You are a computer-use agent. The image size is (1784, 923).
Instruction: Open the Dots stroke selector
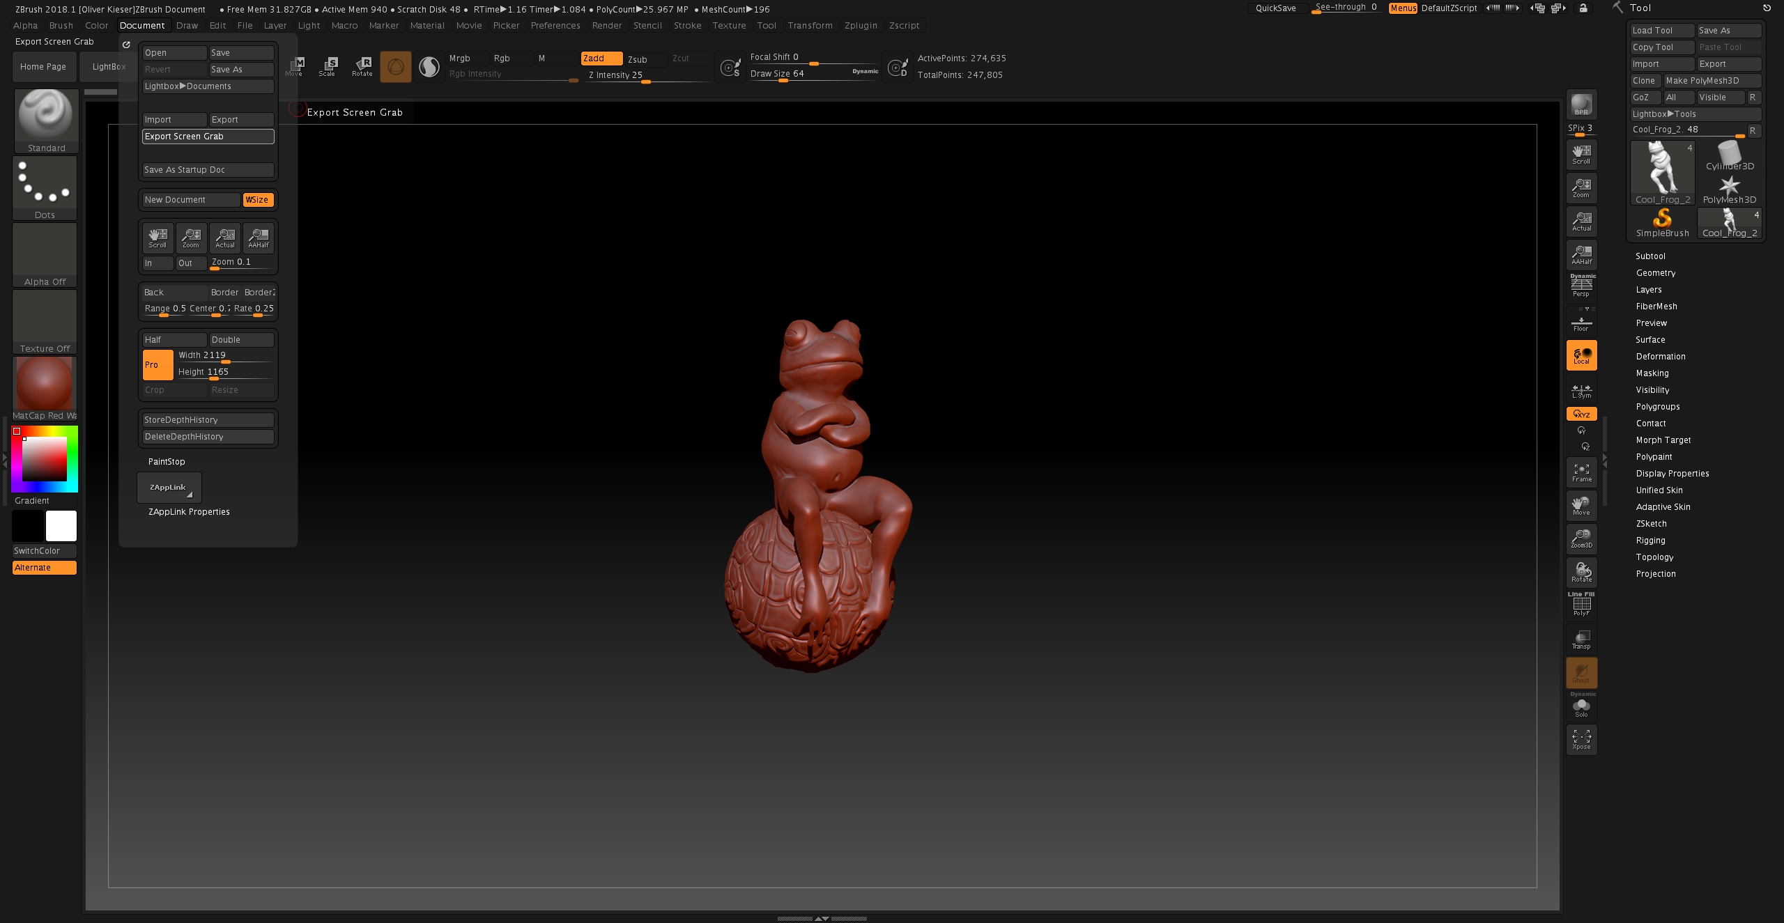point(45,187)
